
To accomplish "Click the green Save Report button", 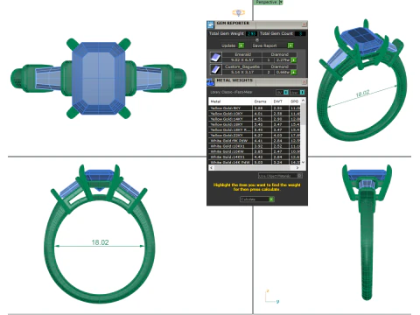I will (290, 45).
